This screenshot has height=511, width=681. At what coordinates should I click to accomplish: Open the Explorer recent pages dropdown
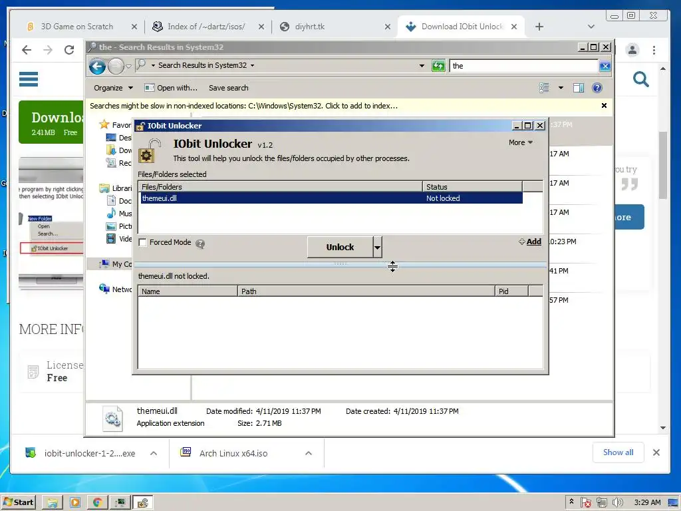click(128, 67)
